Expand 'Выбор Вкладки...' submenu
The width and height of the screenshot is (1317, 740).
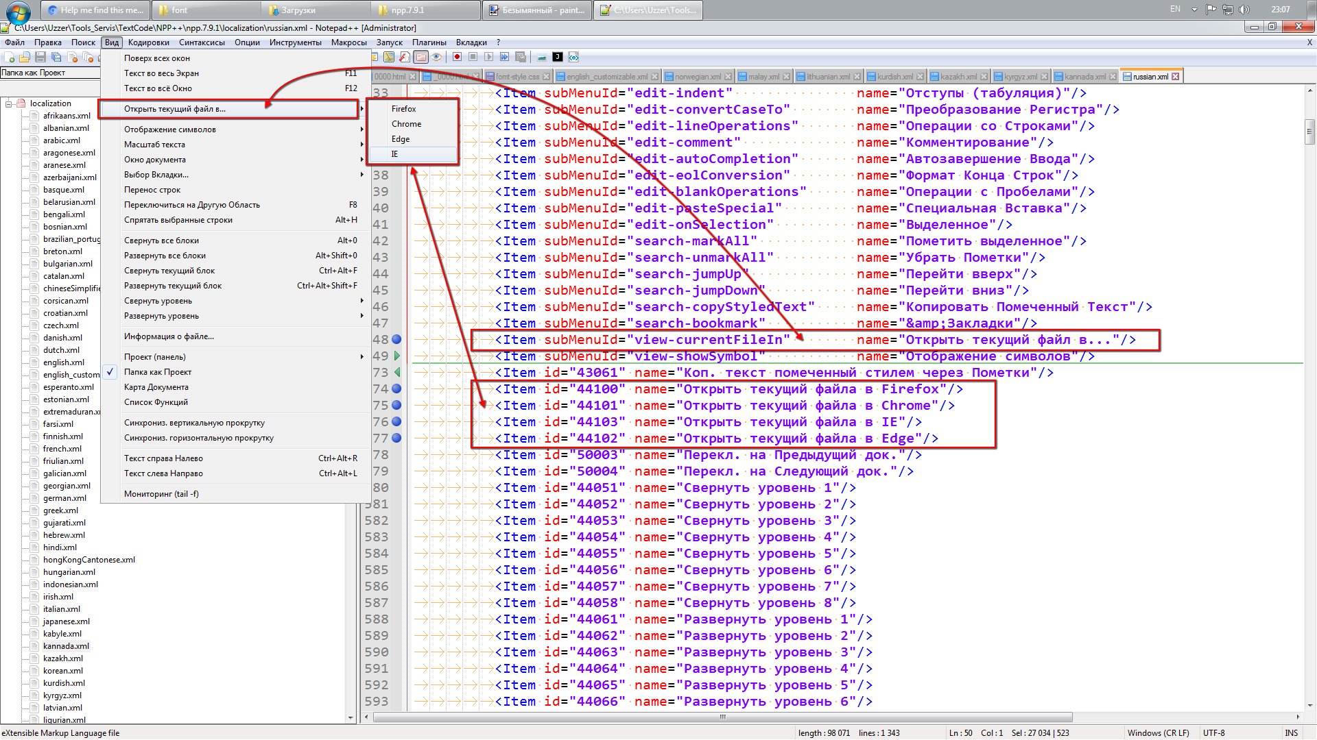(235, 175)
